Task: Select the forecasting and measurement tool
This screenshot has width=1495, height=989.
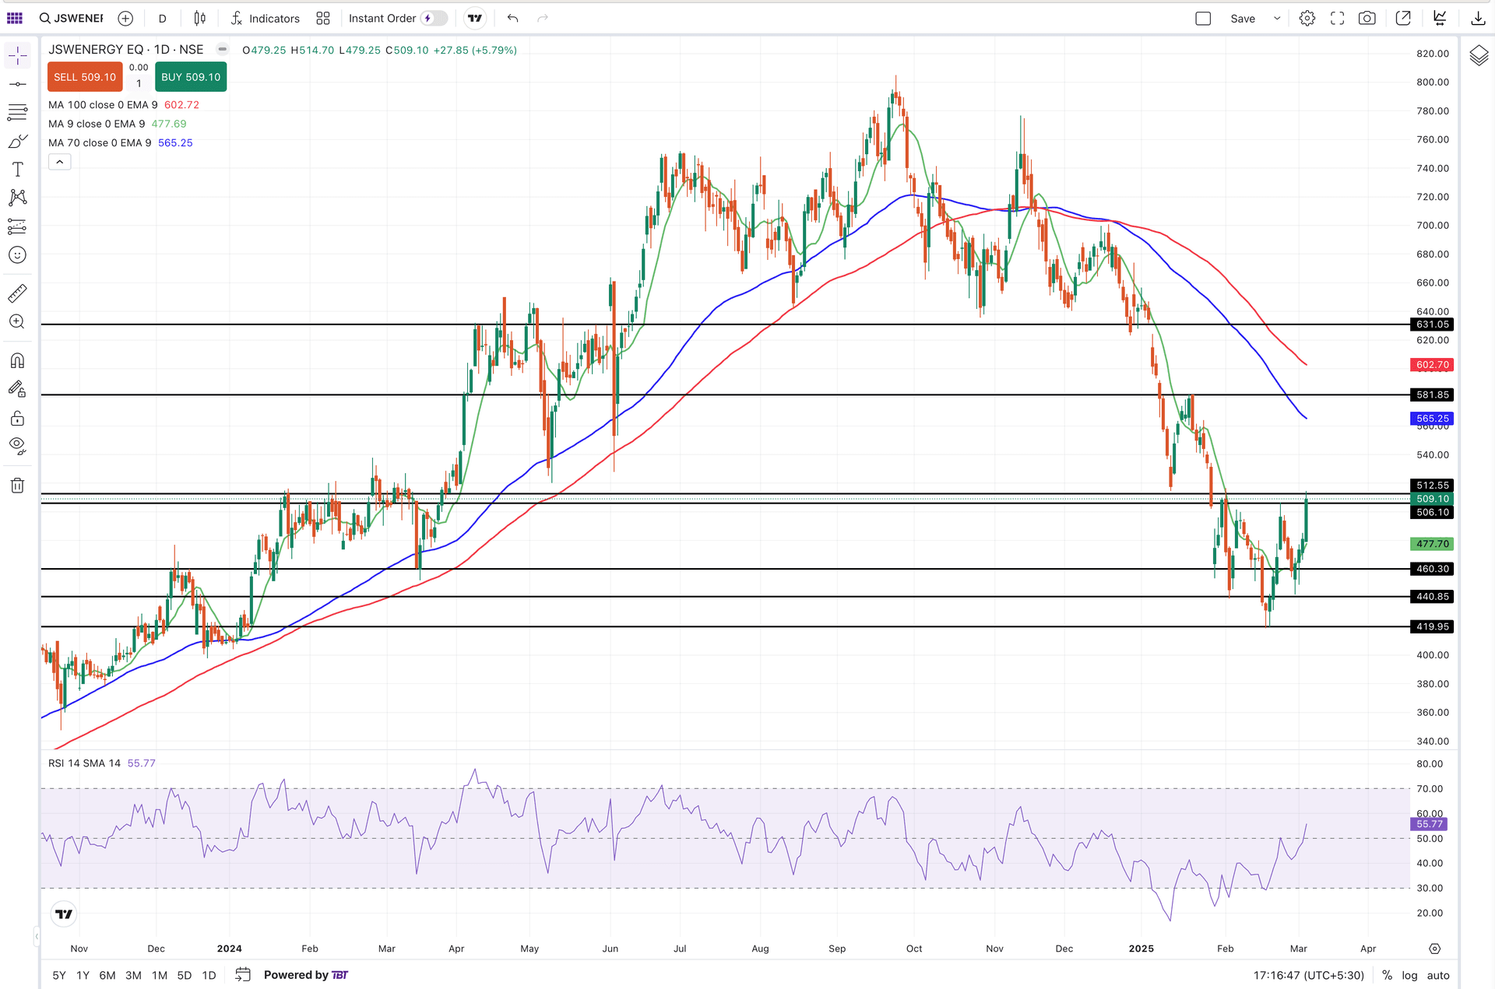Action: (17, 226)
